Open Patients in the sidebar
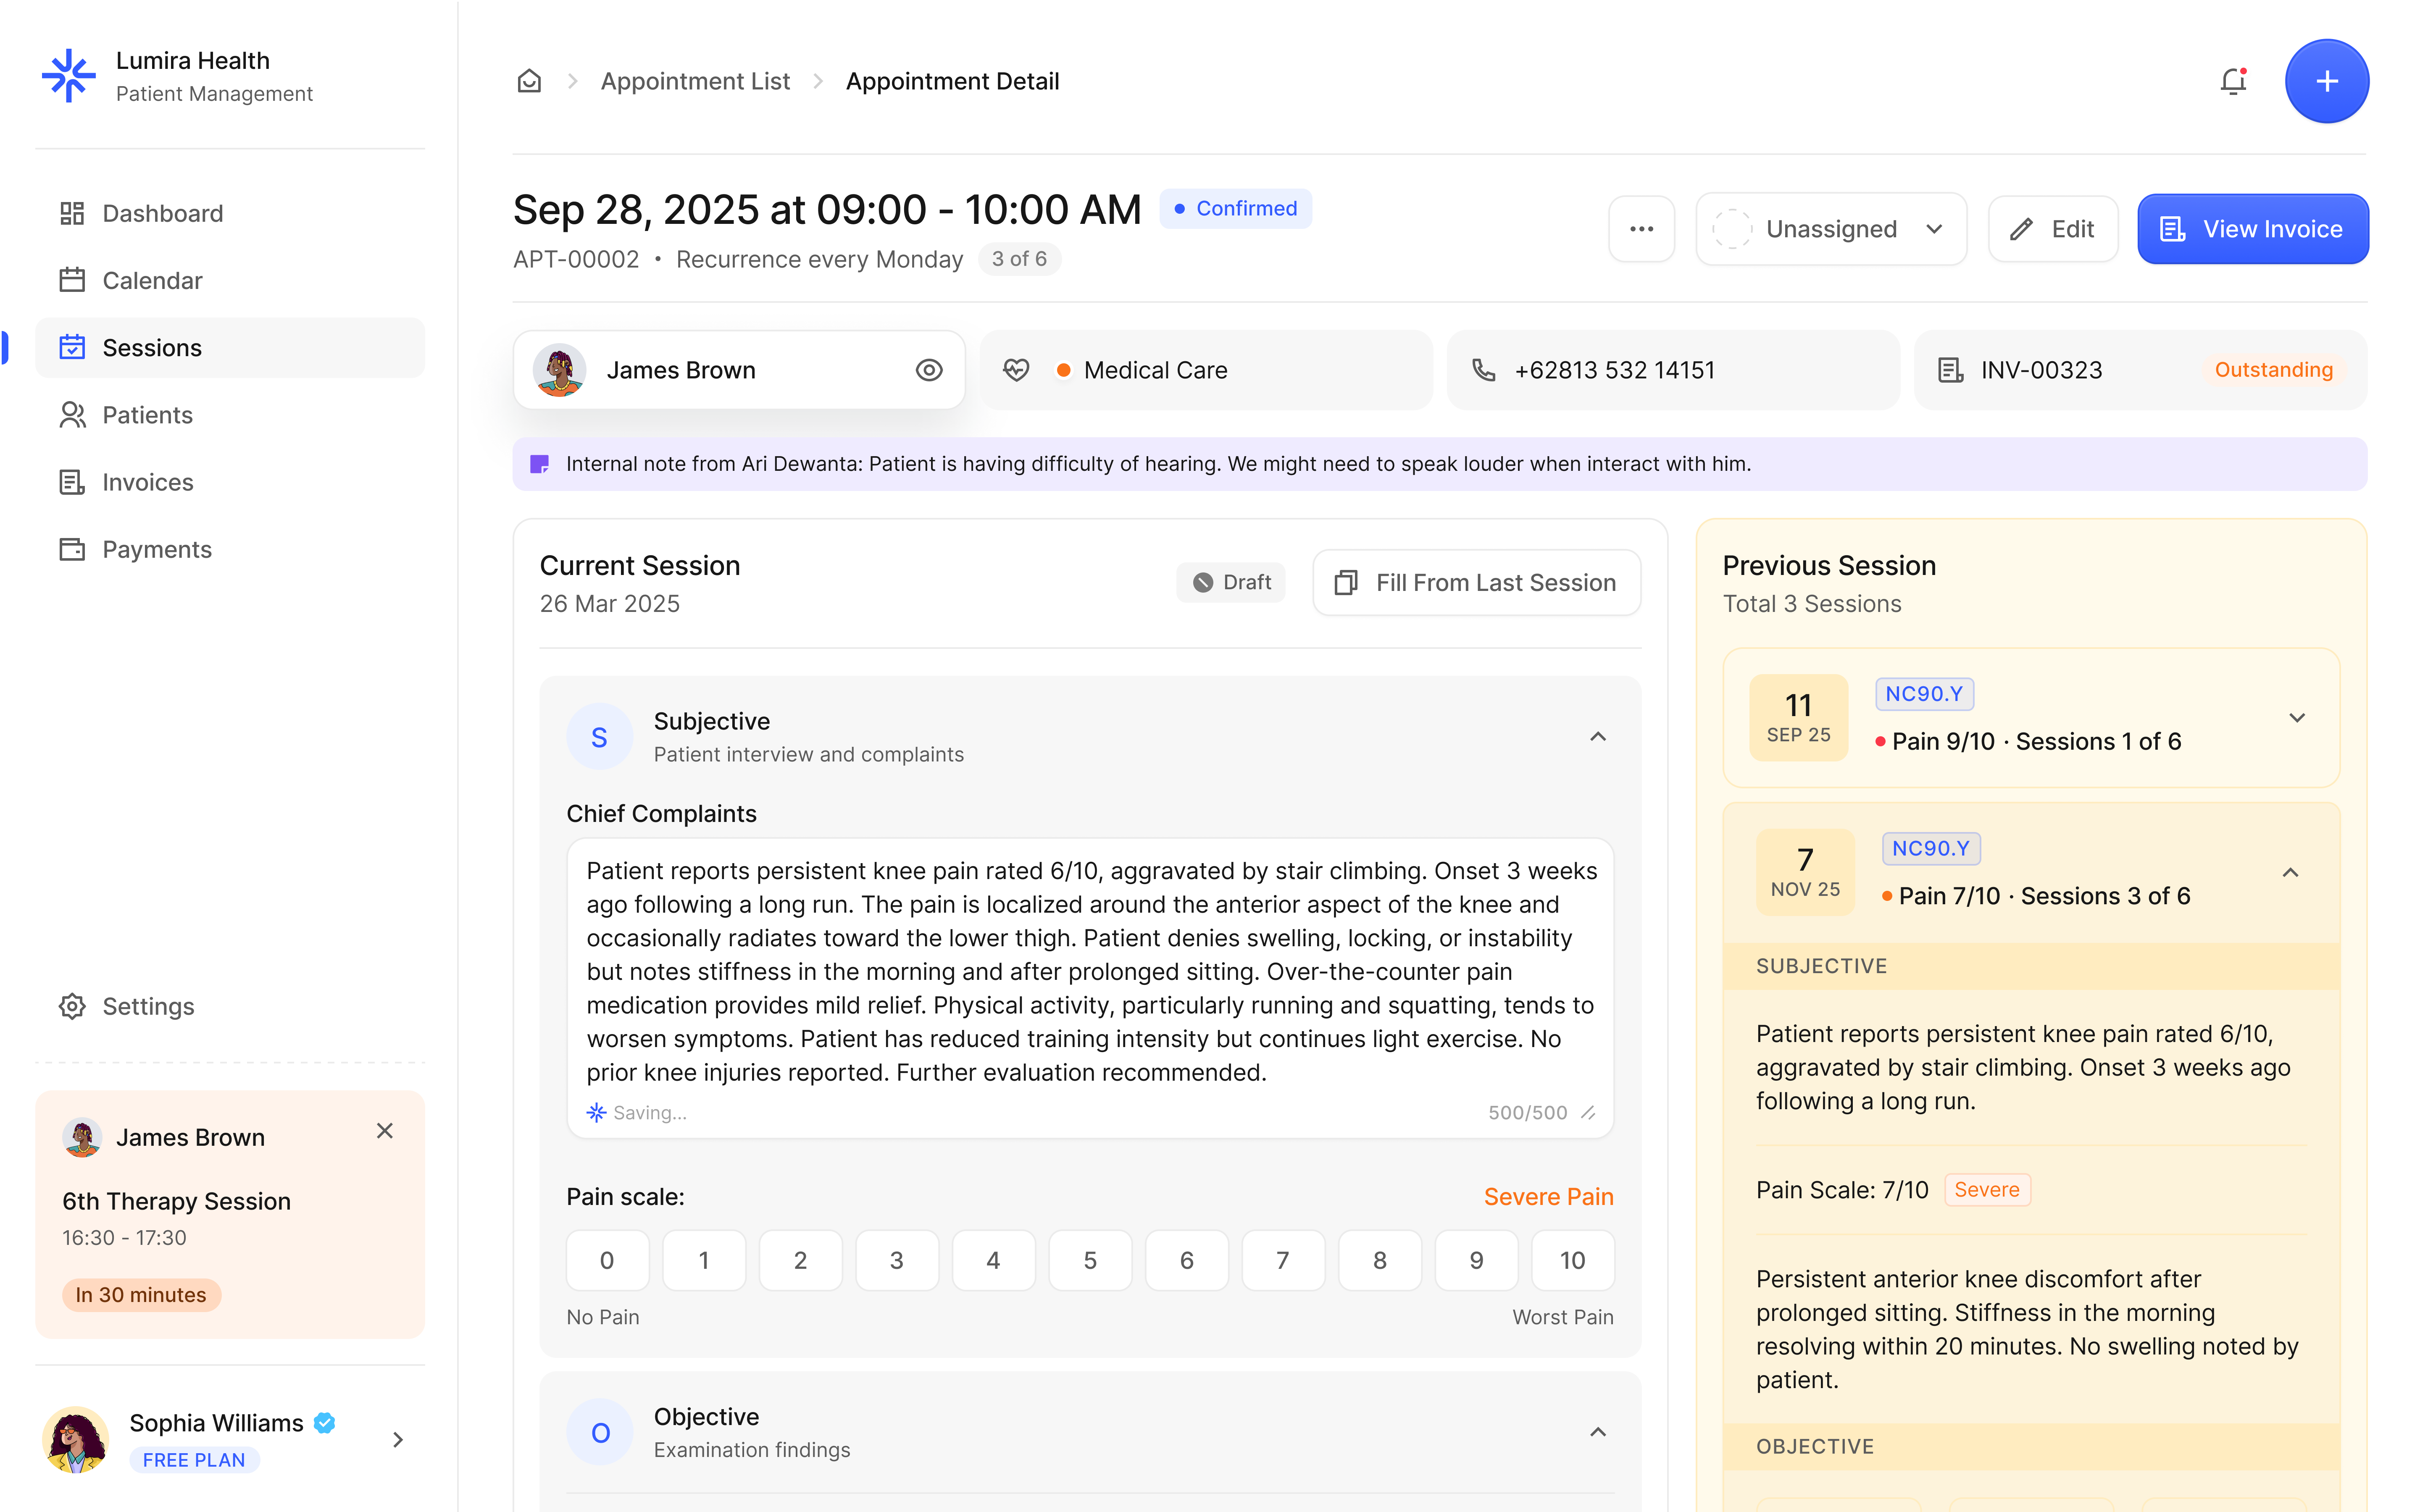This screenshot has height=1512, width=2420. (x=147, y=415)
